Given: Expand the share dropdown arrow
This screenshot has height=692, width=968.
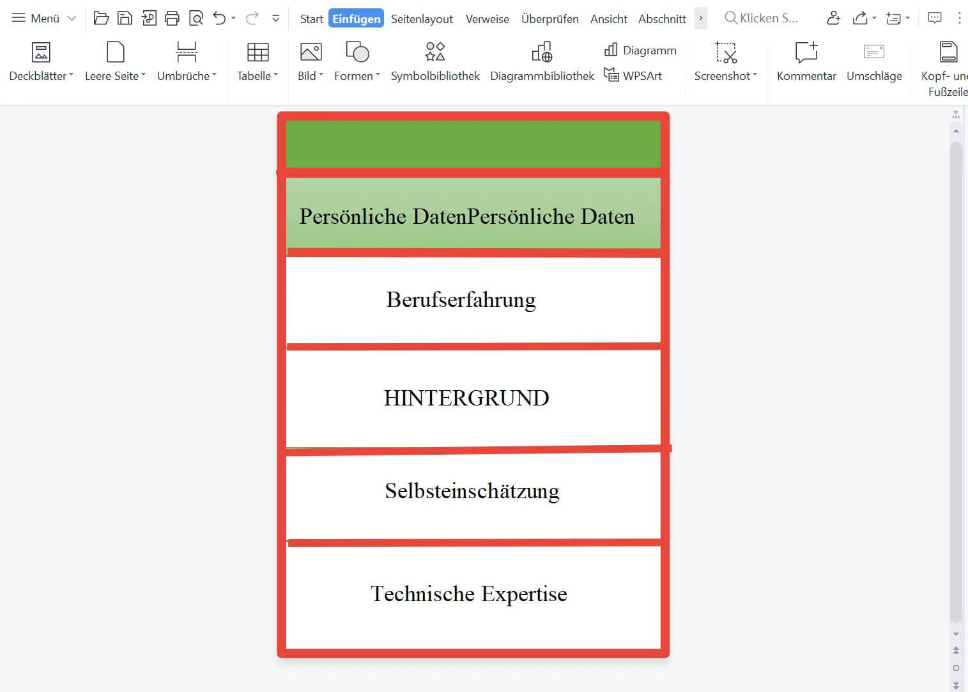Looking at the screenshot, I should [x=874, y=19].
